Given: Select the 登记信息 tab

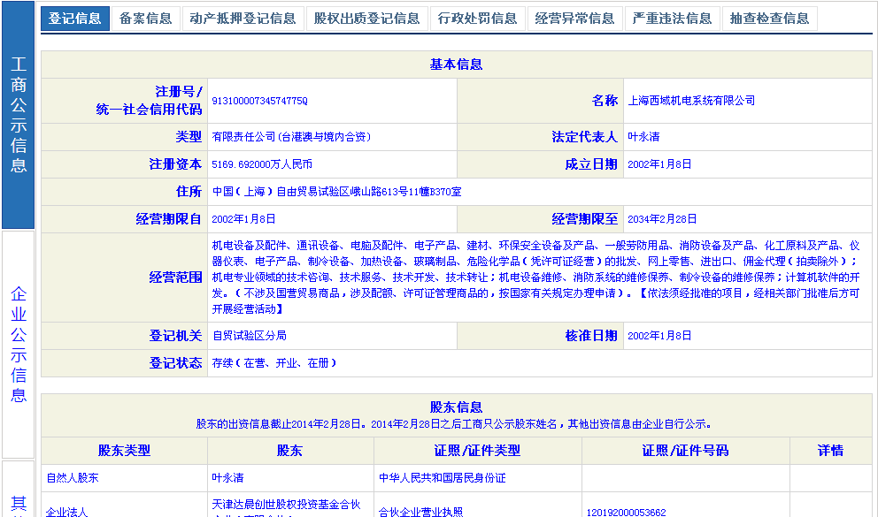Looking at the screenshot, I should click(74, 19).
